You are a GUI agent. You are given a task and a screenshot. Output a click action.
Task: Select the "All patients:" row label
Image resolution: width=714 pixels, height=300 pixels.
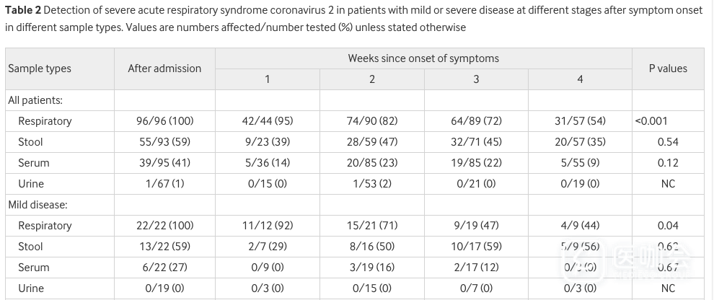click(x=35, y=100)
